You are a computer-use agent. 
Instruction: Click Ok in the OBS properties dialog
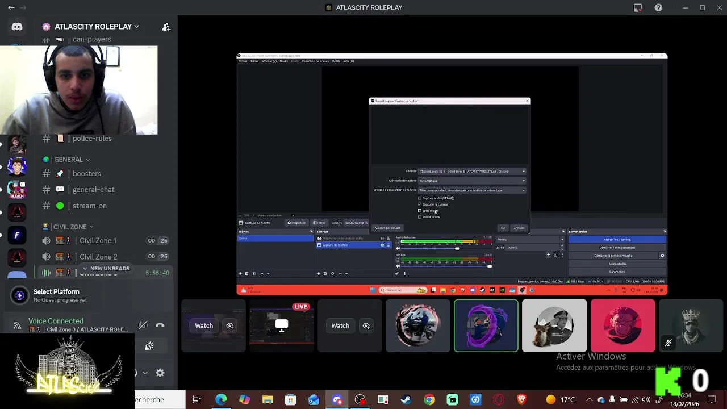(x=503, y=228)
